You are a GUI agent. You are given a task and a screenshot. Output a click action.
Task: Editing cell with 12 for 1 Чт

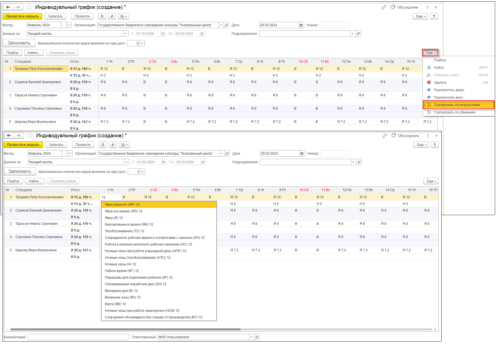click(x=111, y=197)
